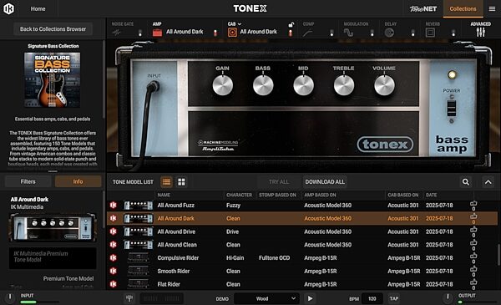Click IK icon on All Around Drive row

(113, 231)
